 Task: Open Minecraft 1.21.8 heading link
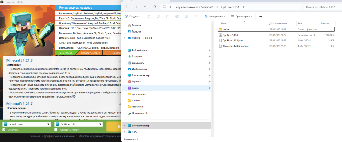19,60
